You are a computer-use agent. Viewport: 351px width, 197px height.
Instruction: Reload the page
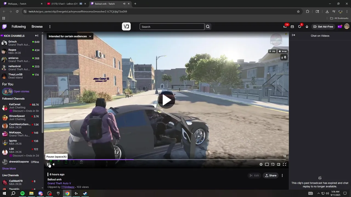tap(17, 11)
